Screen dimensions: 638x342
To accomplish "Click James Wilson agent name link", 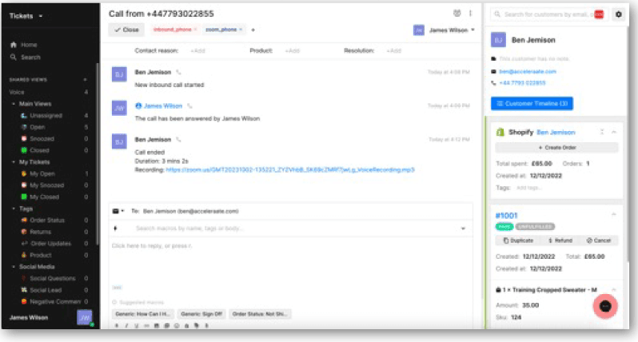I will coord(163,105).
